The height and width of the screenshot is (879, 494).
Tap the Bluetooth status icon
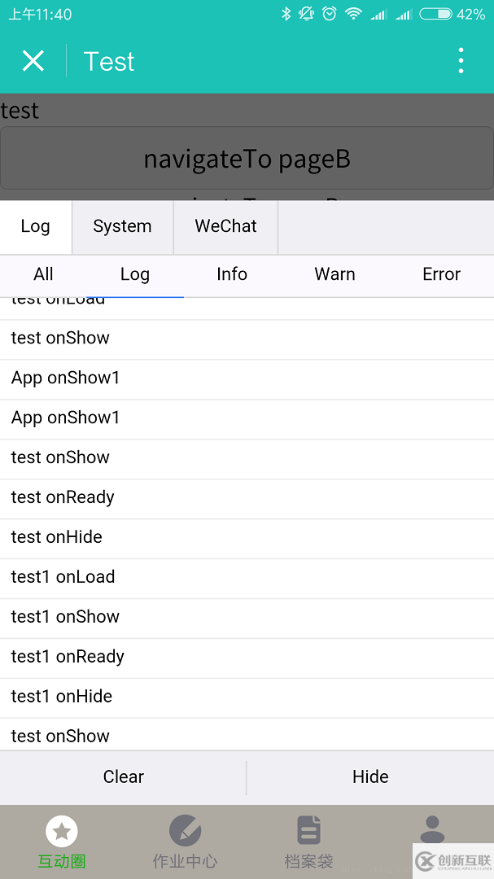(286, 14)
